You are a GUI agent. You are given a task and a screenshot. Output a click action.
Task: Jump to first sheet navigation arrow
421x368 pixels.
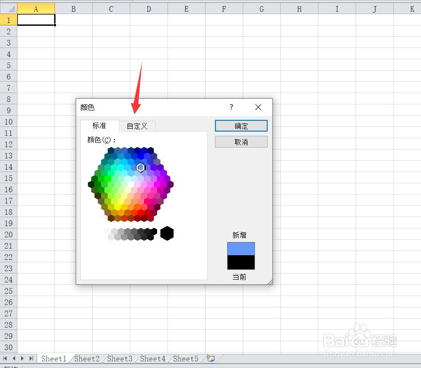click(6, 359)
